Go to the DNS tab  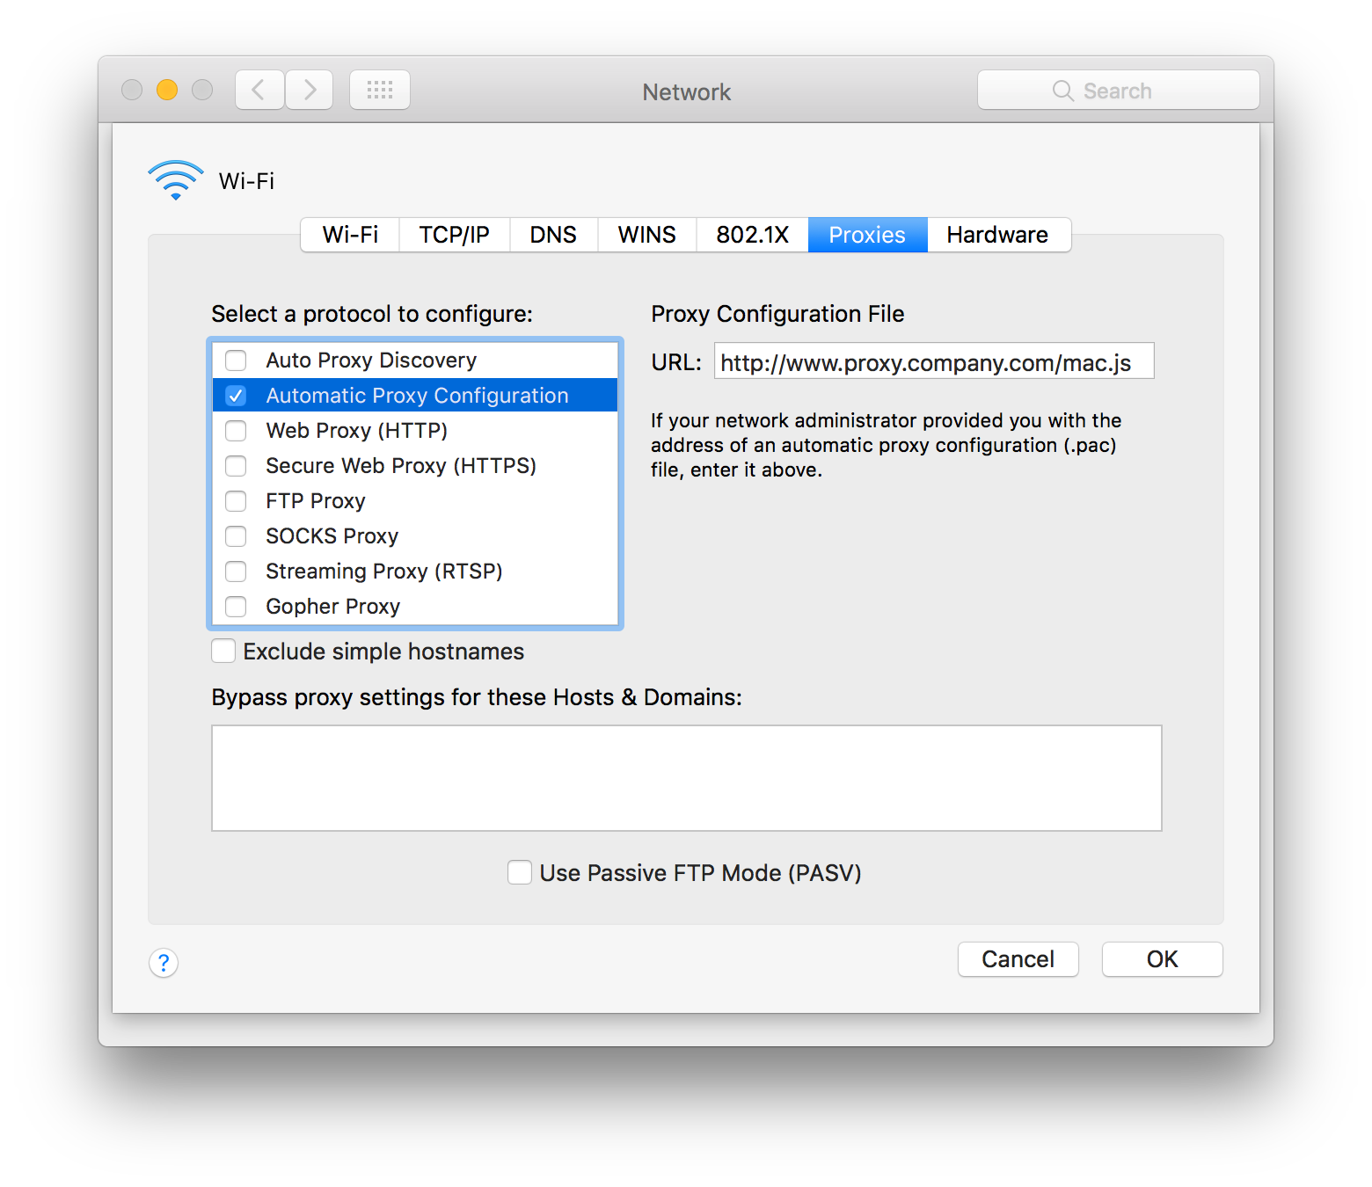click(554, 235)
